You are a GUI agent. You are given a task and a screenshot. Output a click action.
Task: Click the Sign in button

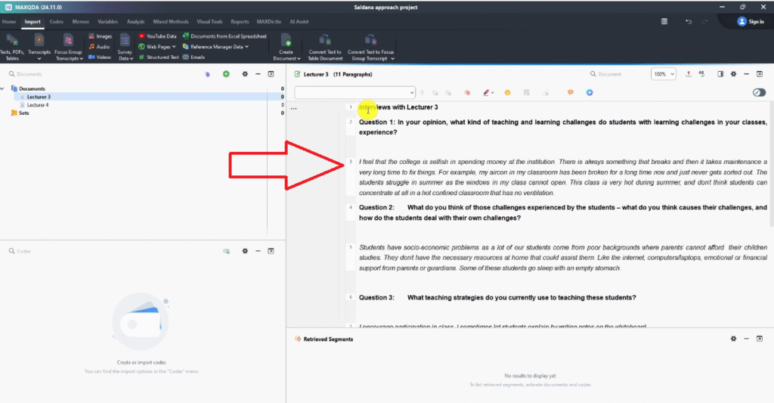[x=751, y=22]
